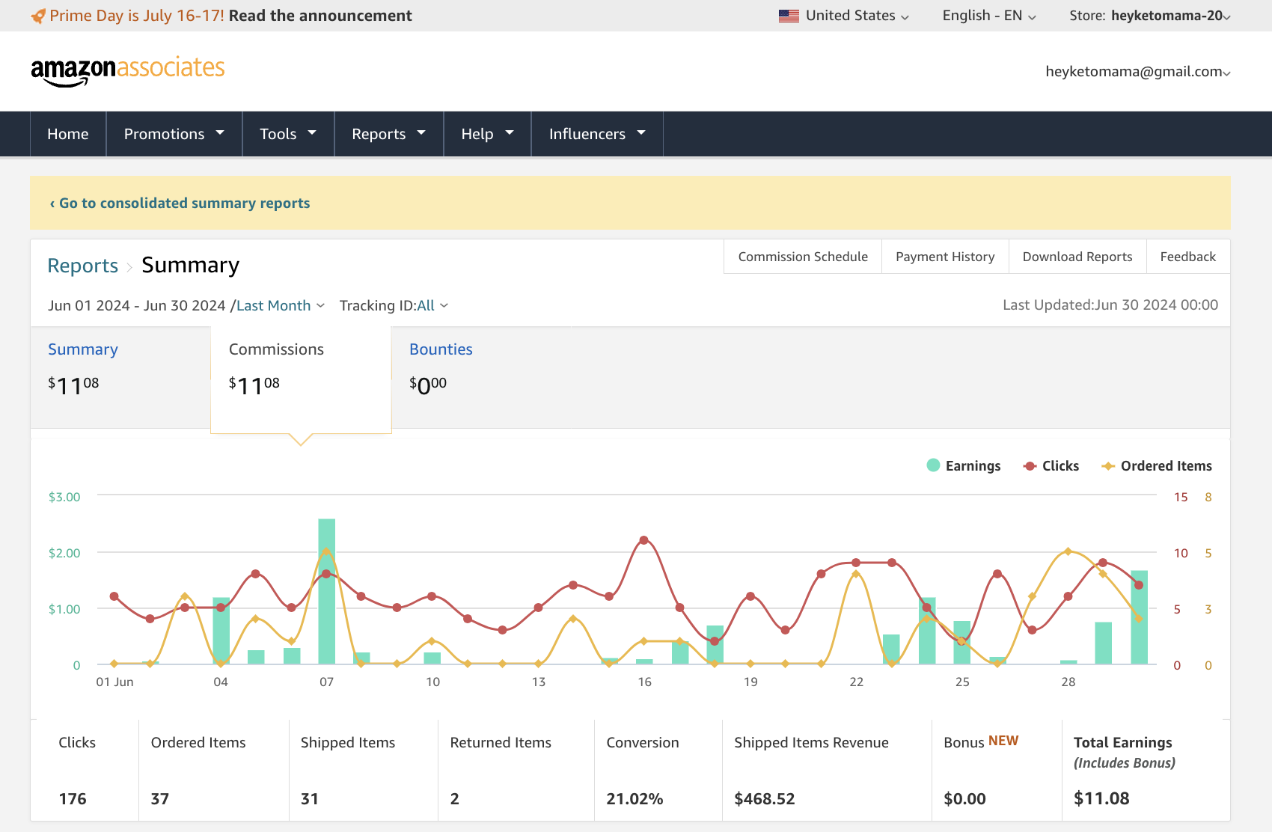Click Read the announcement link
This screenshot has height=832, width=1272.
point(320,16)
